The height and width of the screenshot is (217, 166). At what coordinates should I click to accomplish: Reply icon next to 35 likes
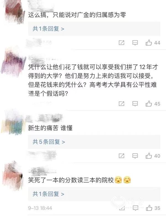pos(135,208)
